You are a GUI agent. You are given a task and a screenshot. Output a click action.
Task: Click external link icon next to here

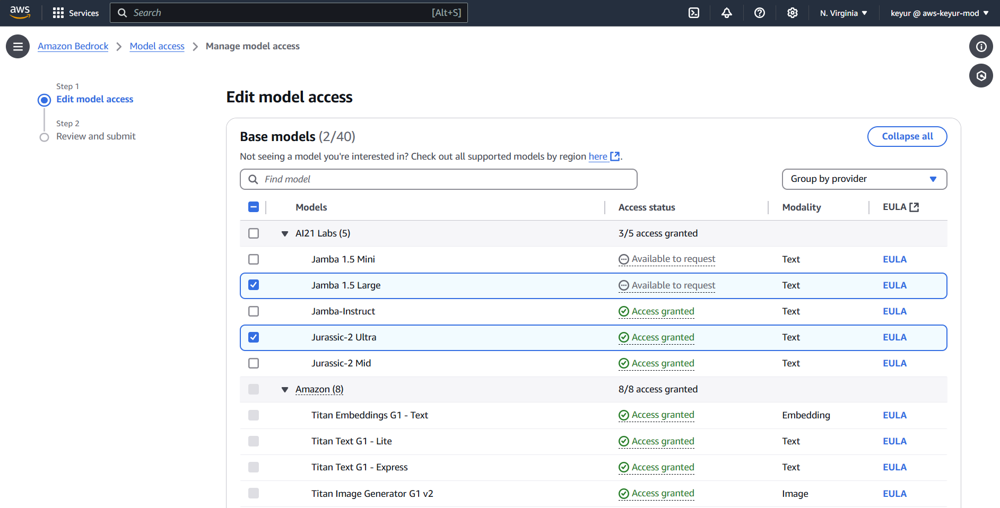click(x=615, y=156)
